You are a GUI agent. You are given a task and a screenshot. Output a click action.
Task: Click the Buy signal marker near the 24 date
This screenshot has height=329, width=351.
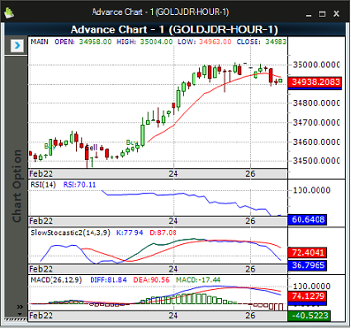click(x=132, y=142)
